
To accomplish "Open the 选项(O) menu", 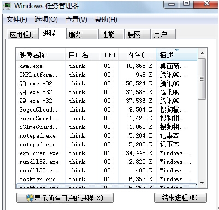I will 46,20.
